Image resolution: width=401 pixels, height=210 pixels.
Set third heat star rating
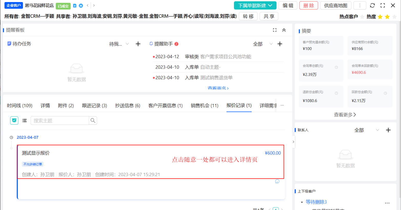click(x=394, y=17)
